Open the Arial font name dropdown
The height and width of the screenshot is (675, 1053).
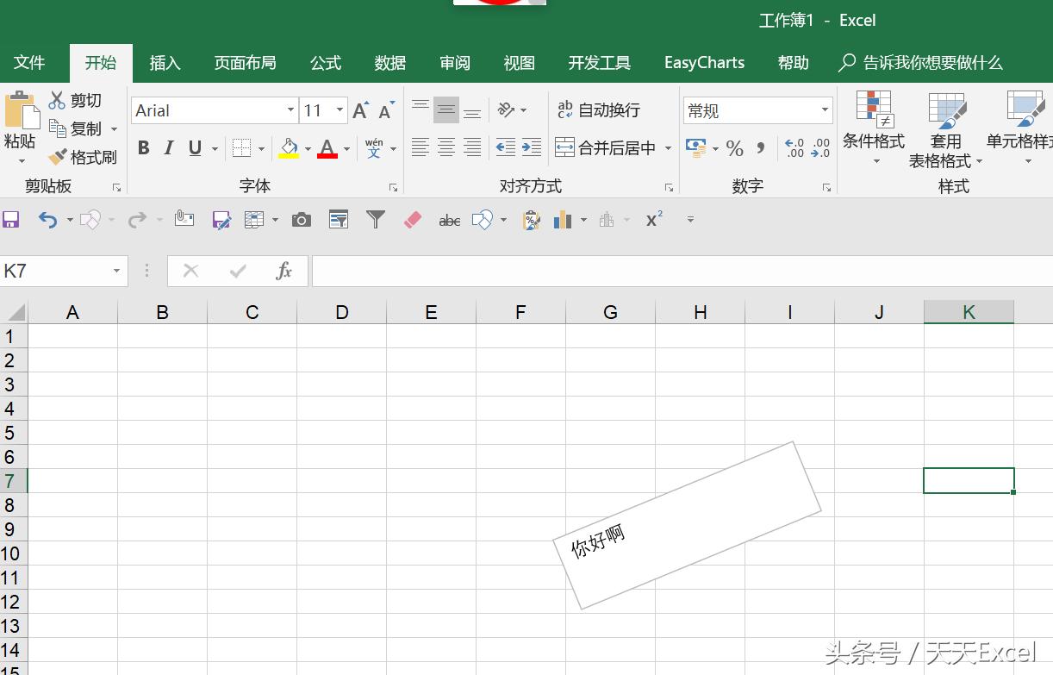(x=290, y=110)
